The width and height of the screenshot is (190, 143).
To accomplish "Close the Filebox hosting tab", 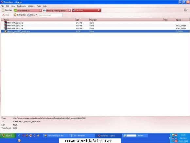I will coord(70,10).
